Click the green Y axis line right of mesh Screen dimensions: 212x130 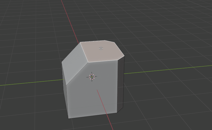169,69
